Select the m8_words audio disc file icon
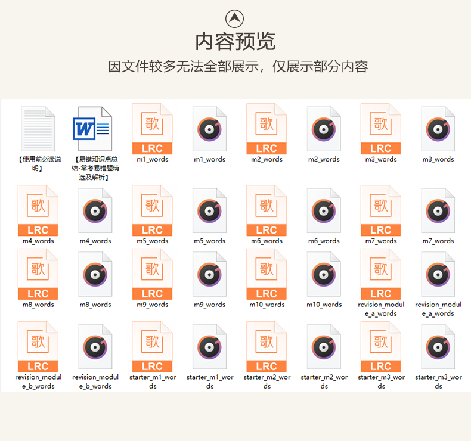This screenshot has width=471, height=441. (x=95, y=274)
